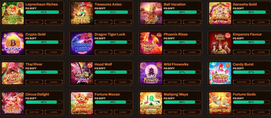Click the 91% bar for Leprechaun Riches
The width and height of the screenshot is (271, 118).
point(44,12)
